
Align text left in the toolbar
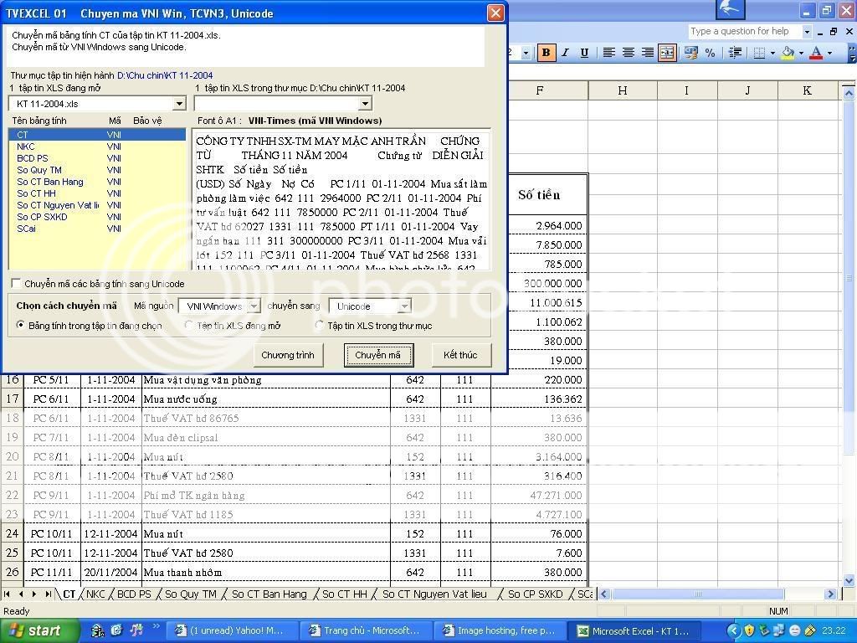coord(609,53)
